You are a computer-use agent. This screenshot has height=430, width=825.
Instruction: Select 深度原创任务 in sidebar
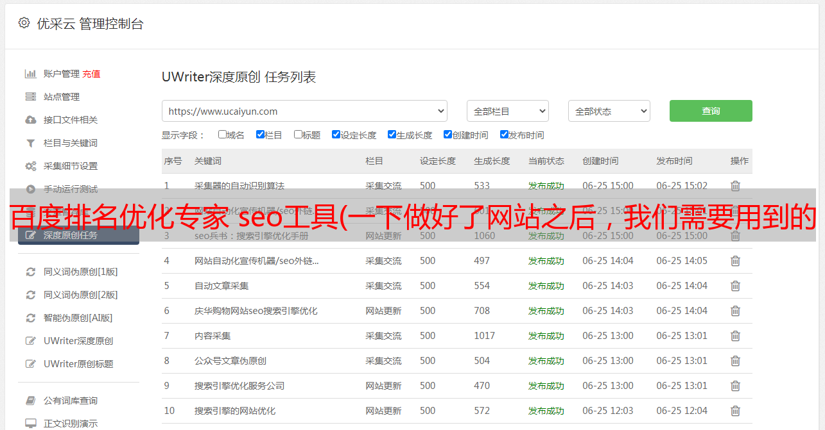click(x=78, y=235)
